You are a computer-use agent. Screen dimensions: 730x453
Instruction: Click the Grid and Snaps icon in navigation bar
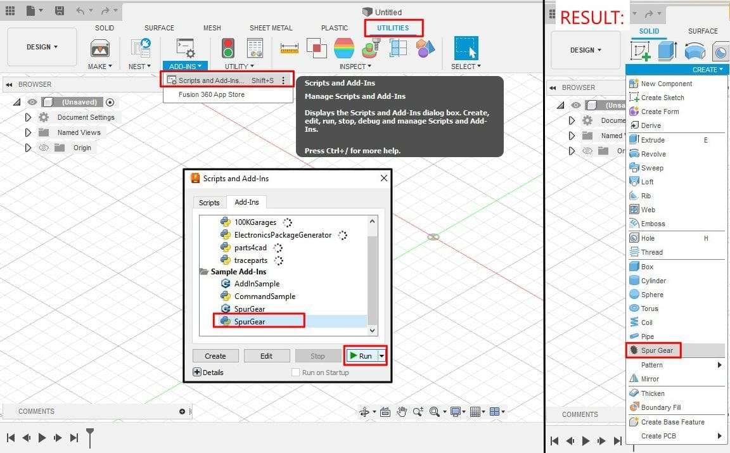pyautogui.click(x=475, y=412)
